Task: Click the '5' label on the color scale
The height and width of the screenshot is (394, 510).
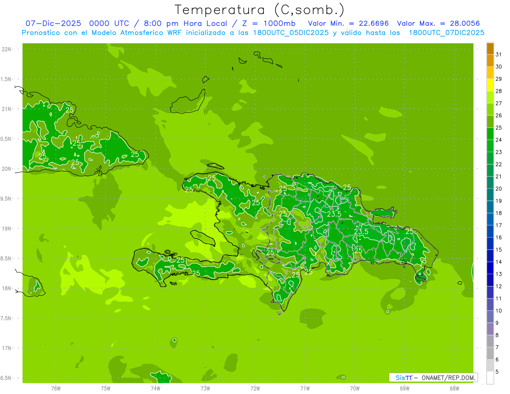Action: 497,371
